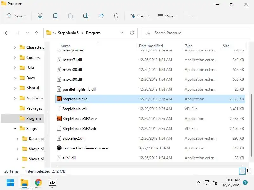Switch to large thumbnails view icon
This screenshot has height=190, width=254.
pos(249,171)
